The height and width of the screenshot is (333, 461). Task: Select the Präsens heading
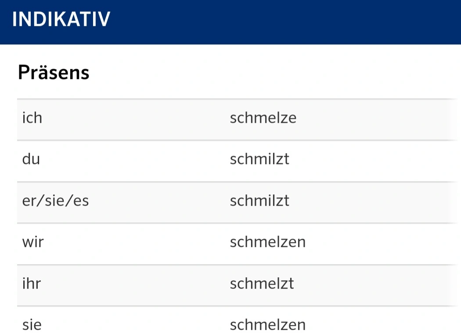54,72
